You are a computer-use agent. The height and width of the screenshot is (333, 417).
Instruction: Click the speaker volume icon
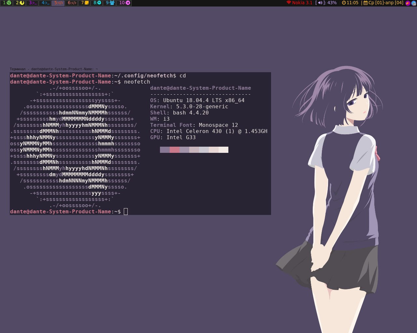pyautogui.click(x=320, y=3)
